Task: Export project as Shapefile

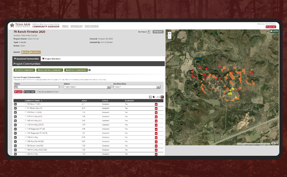Action: (35, 52)
